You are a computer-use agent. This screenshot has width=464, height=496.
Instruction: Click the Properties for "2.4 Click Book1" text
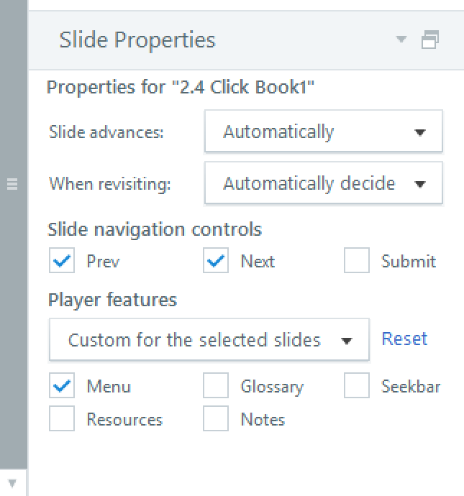[x=181, y=88]
